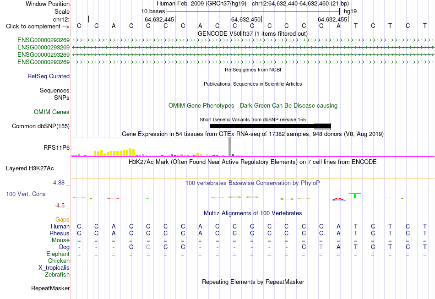The width and height of the screenshot is (435, 299).
Task: Click the SNPs track label
Action: pos(62,98)
